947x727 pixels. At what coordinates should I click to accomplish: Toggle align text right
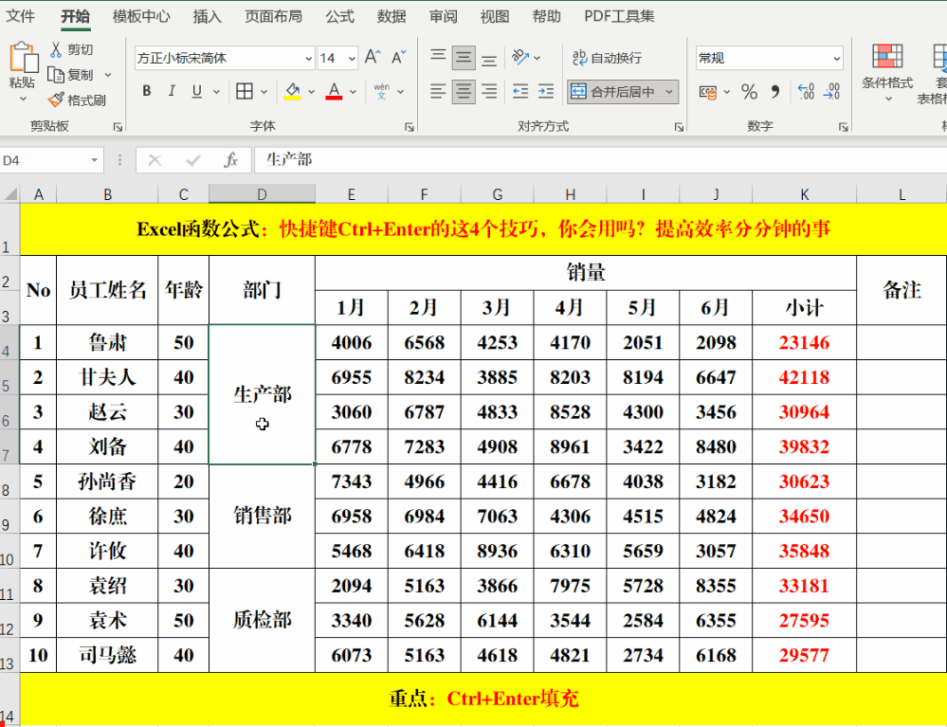pos(489,91)
